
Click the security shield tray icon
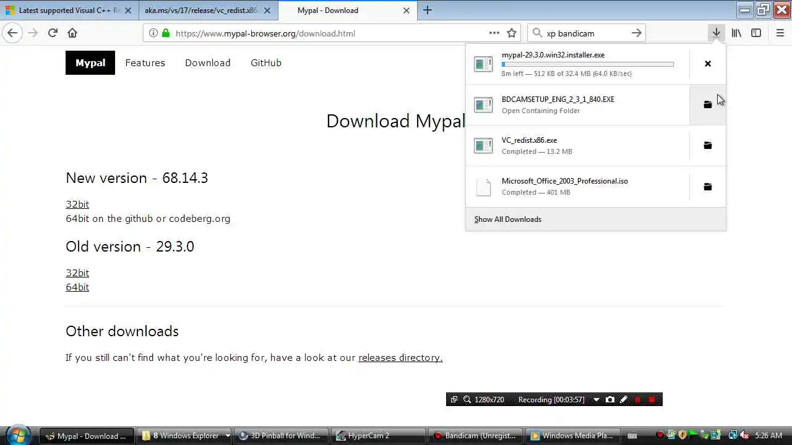(682, 436)
